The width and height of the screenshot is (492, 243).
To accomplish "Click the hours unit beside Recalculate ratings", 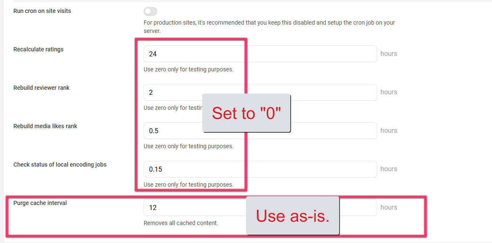I will pos(389,53).
